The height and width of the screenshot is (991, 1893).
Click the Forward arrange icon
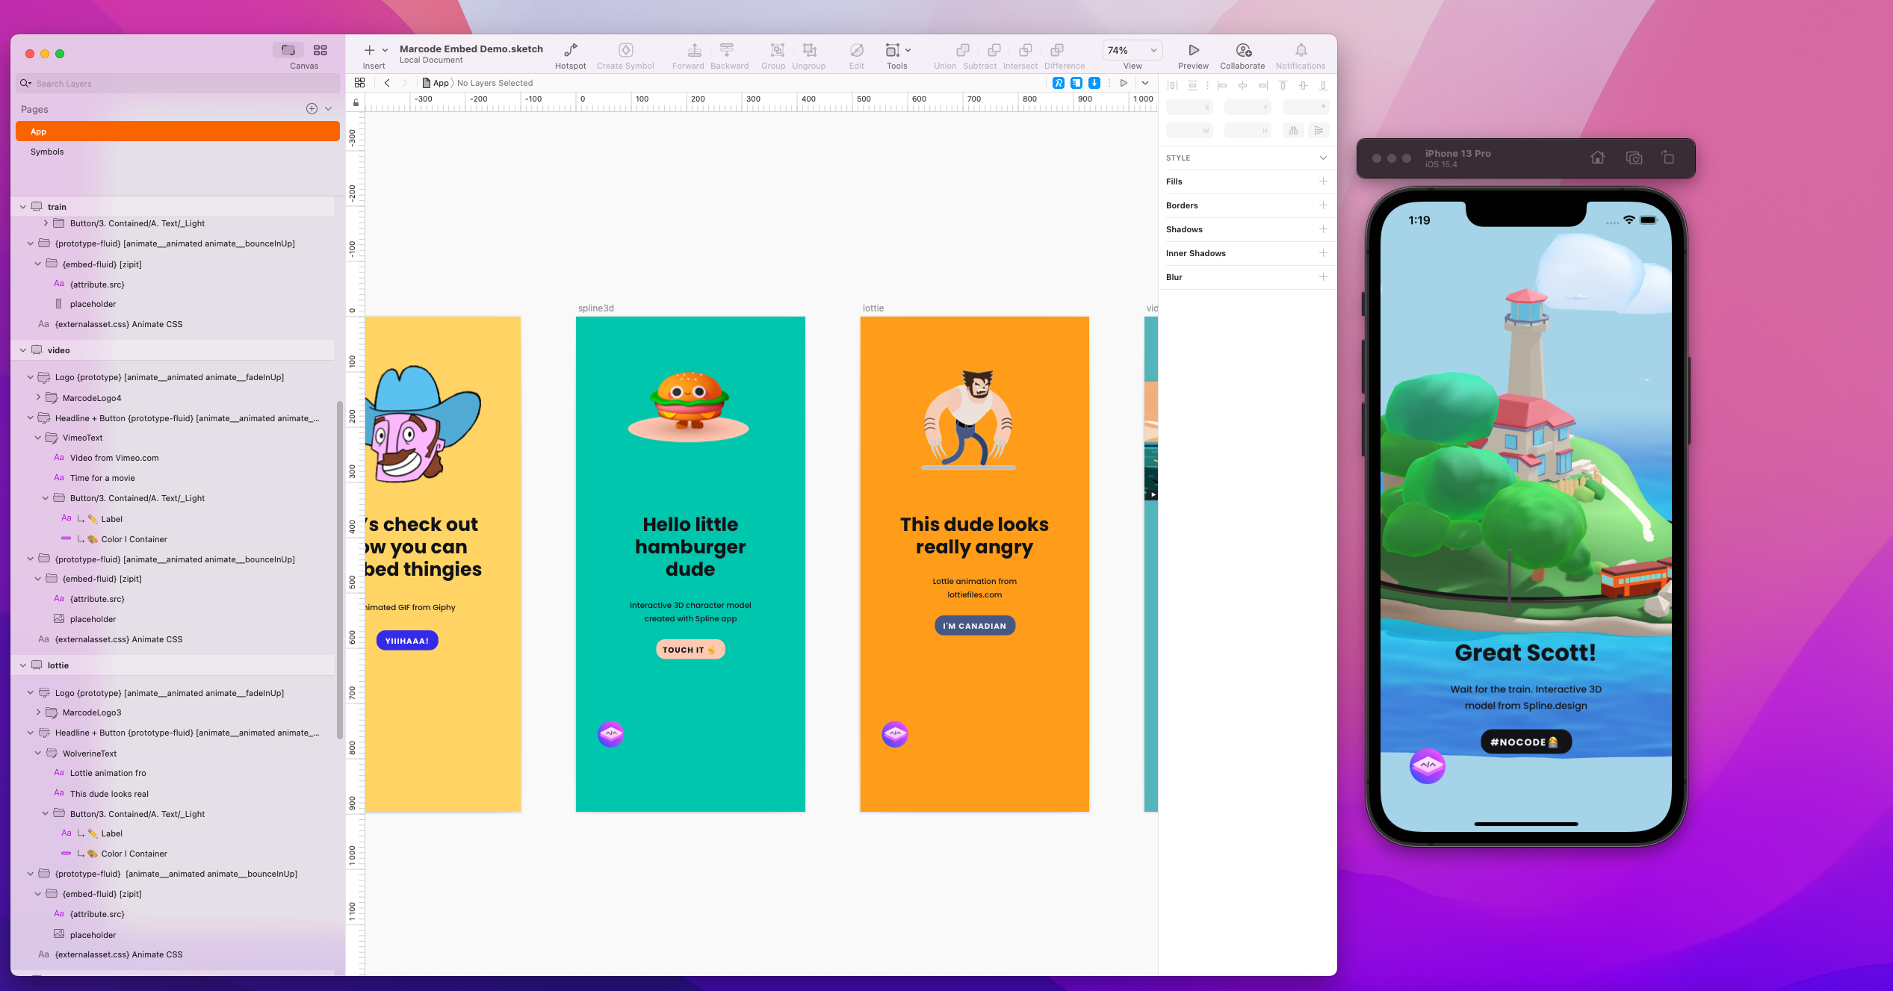pos(694,50)
